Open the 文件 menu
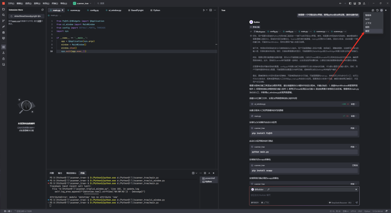Viewport: 391px width, 213px height. click(x=11, y=3)
